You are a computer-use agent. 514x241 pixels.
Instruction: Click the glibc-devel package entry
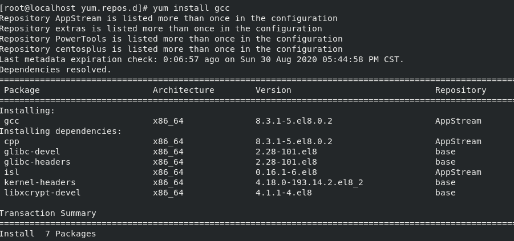pyautogui.click(x=32, y=152)
